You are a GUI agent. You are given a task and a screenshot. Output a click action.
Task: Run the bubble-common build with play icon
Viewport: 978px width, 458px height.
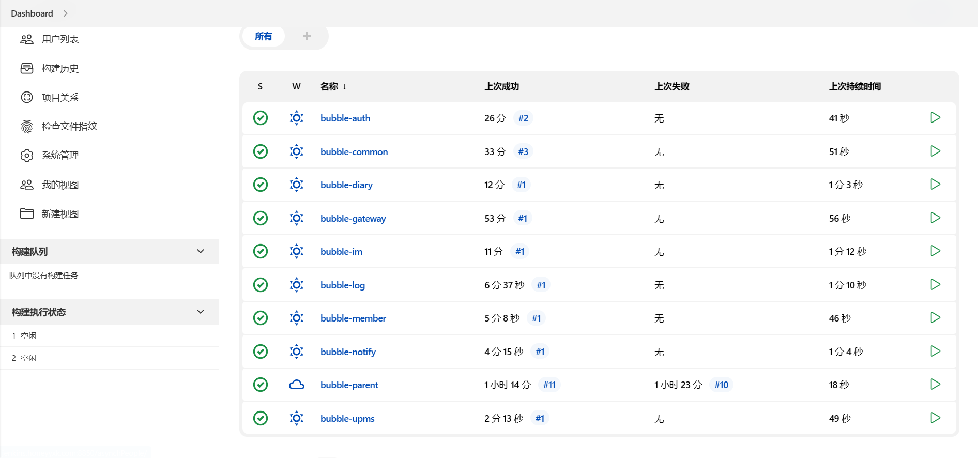click(x=935, y=151)
